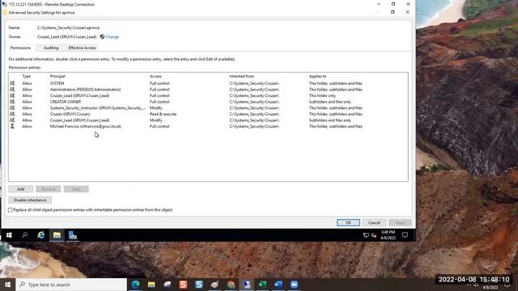Open Chrome icon on local taskbar

[231, 285]
